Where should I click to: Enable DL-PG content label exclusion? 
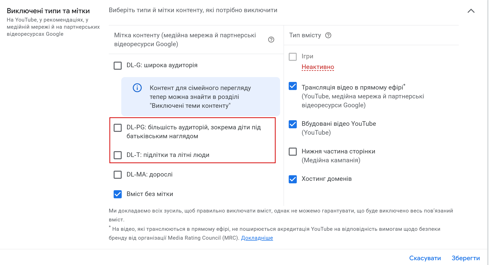point(118,128)
